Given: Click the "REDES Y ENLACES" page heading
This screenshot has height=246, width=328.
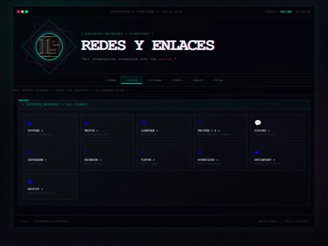Looking at the screenshot, I should (148, 45).
